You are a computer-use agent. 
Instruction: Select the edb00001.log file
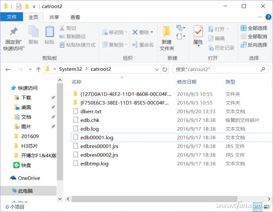point(171,138)
